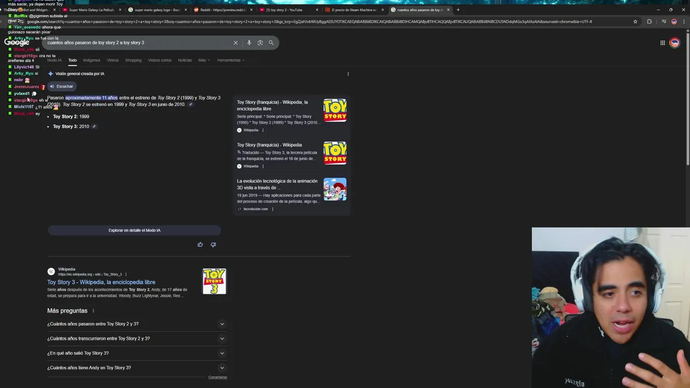This screenshot has height=388, width=690.
Task: Click the highlighted 'aproximadamente 11 años' text
Action: pyautogui.click(x=92, y=98)
